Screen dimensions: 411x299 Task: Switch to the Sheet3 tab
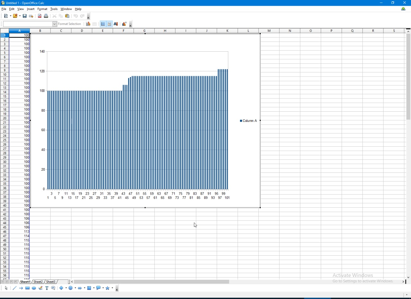pyautogui.click(x=51, y=282)
